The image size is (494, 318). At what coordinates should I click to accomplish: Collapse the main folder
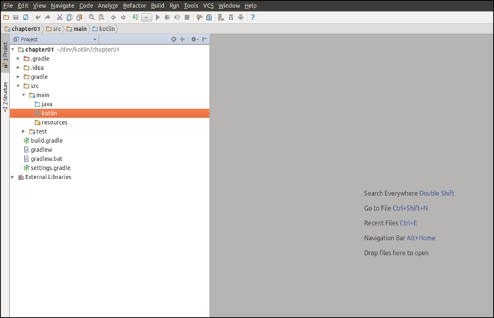tap(23, 95)
